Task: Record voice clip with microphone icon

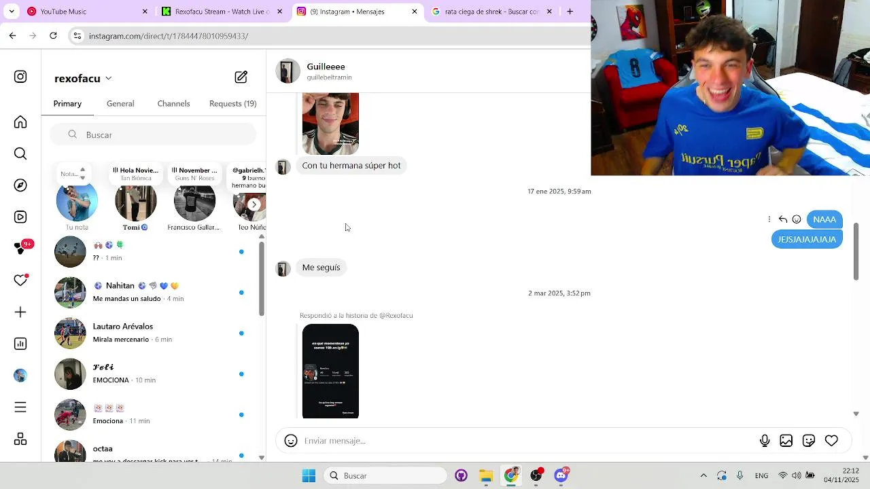Action: click(765, 441)
